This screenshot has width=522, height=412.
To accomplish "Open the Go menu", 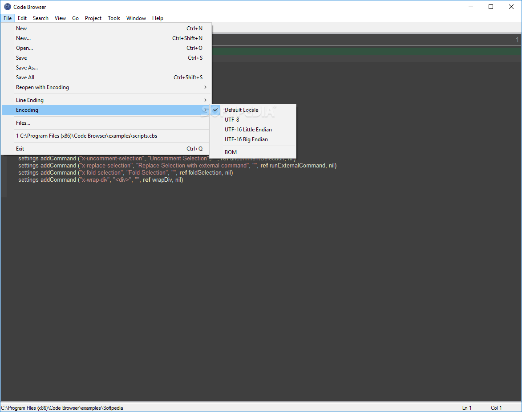I will (x=76, y=18).
